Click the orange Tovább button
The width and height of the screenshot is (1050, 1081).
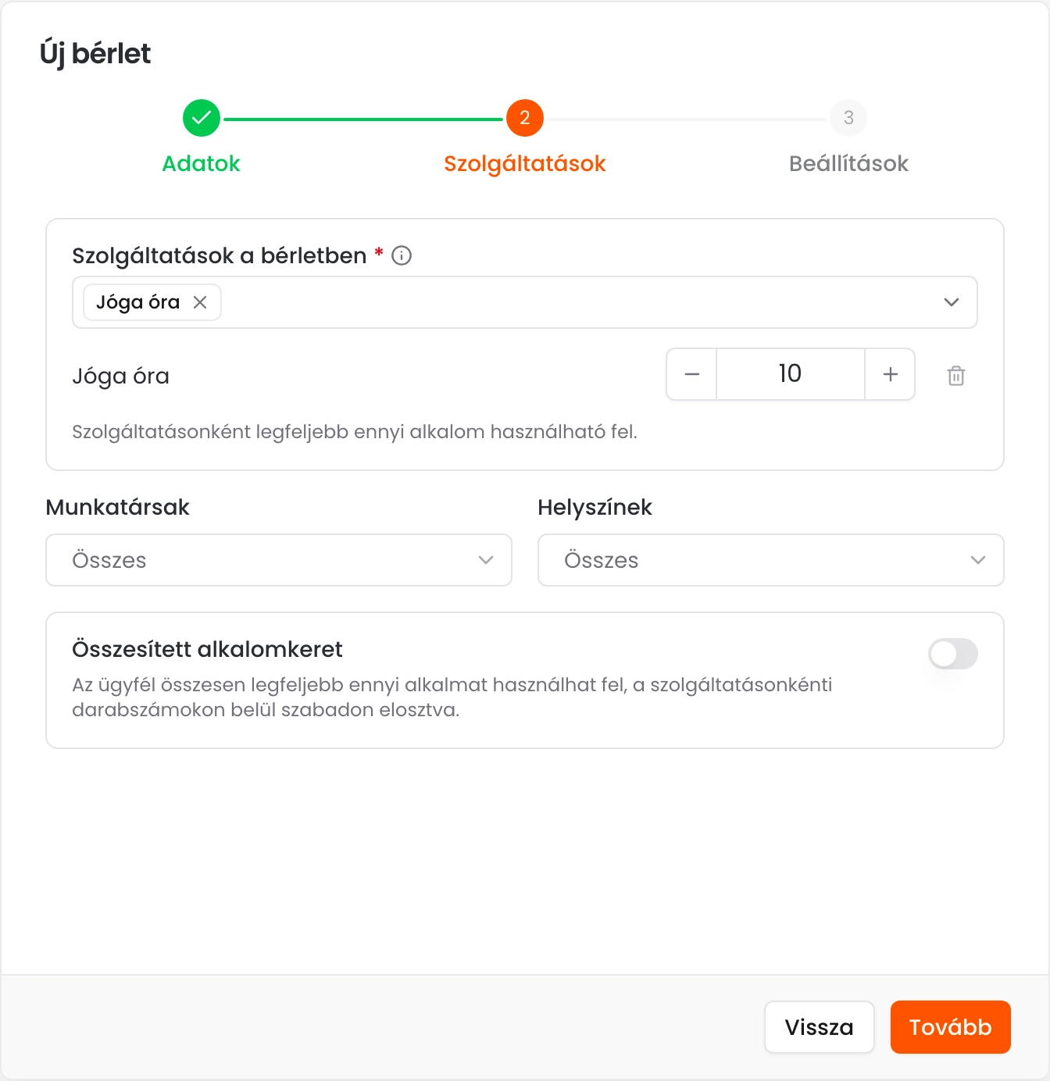click(x=950, y=1027)
